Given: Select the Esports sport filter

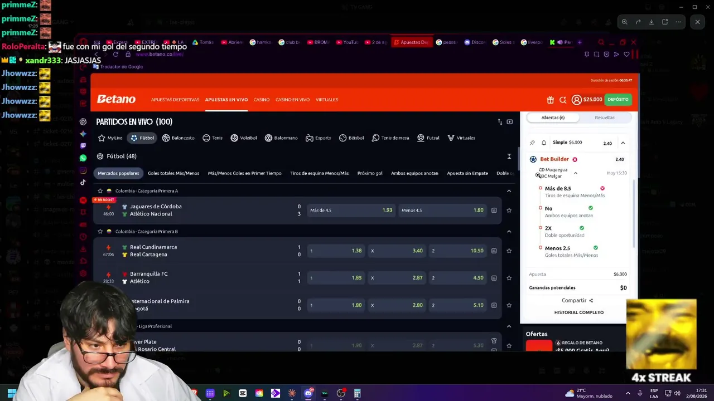Looking at the screenshot, I should 319,138.
